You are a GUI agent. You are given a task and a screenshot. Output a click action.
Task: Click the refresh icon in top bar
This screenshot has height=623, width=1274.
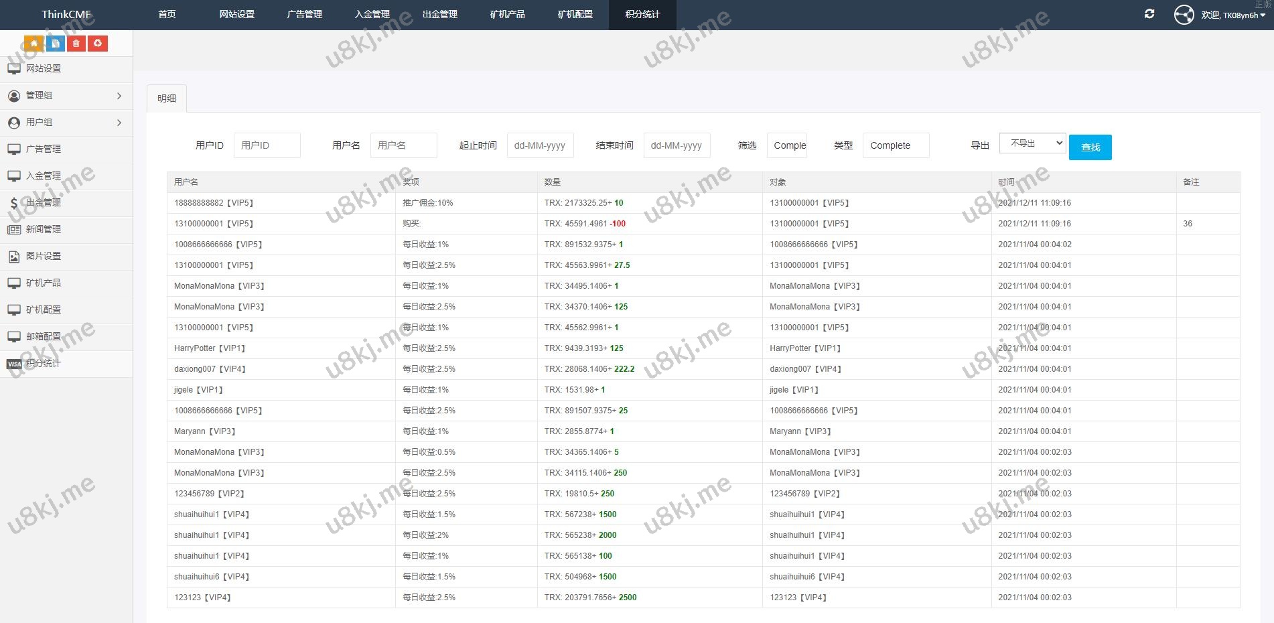[1149, 14]
